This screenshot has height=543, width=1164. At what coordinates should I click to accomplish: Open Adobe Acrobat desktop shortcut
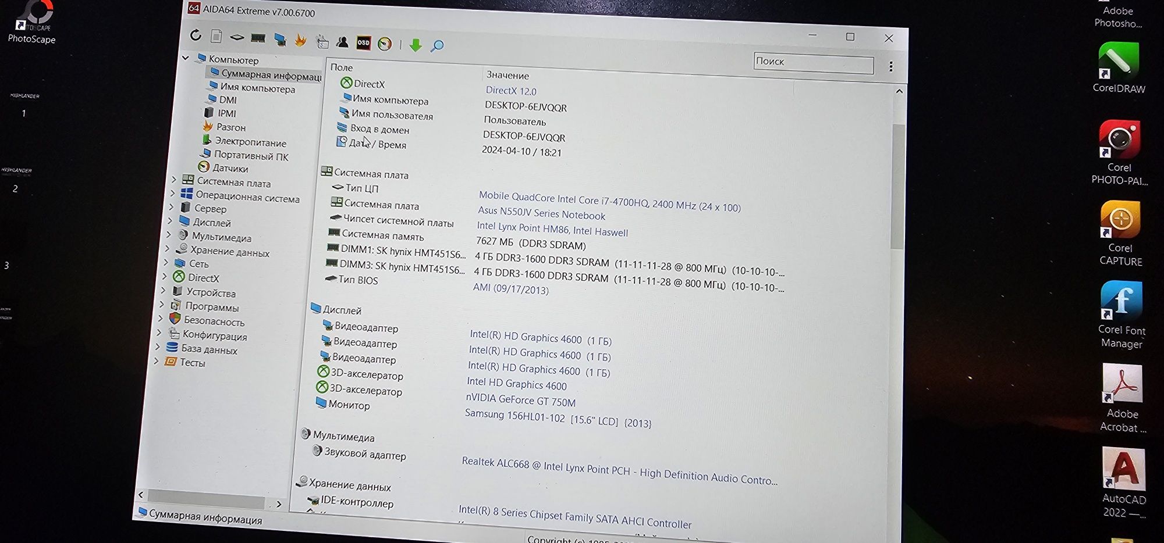(x=1122, y=398)
